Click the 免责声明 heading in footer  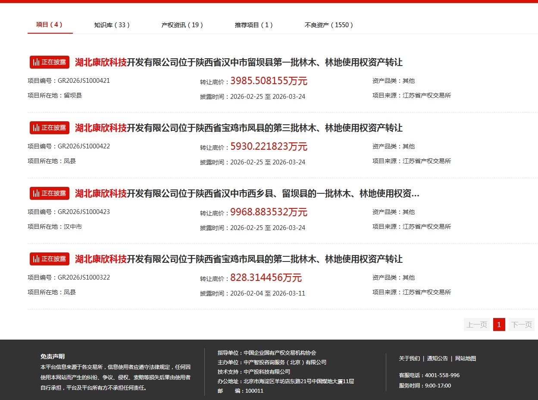(53, 356)
